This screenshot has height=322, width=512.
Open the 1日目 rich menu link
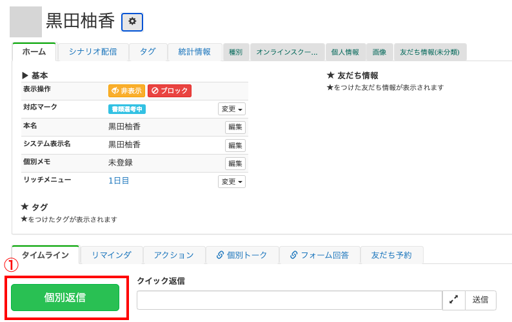pos(119,181)
